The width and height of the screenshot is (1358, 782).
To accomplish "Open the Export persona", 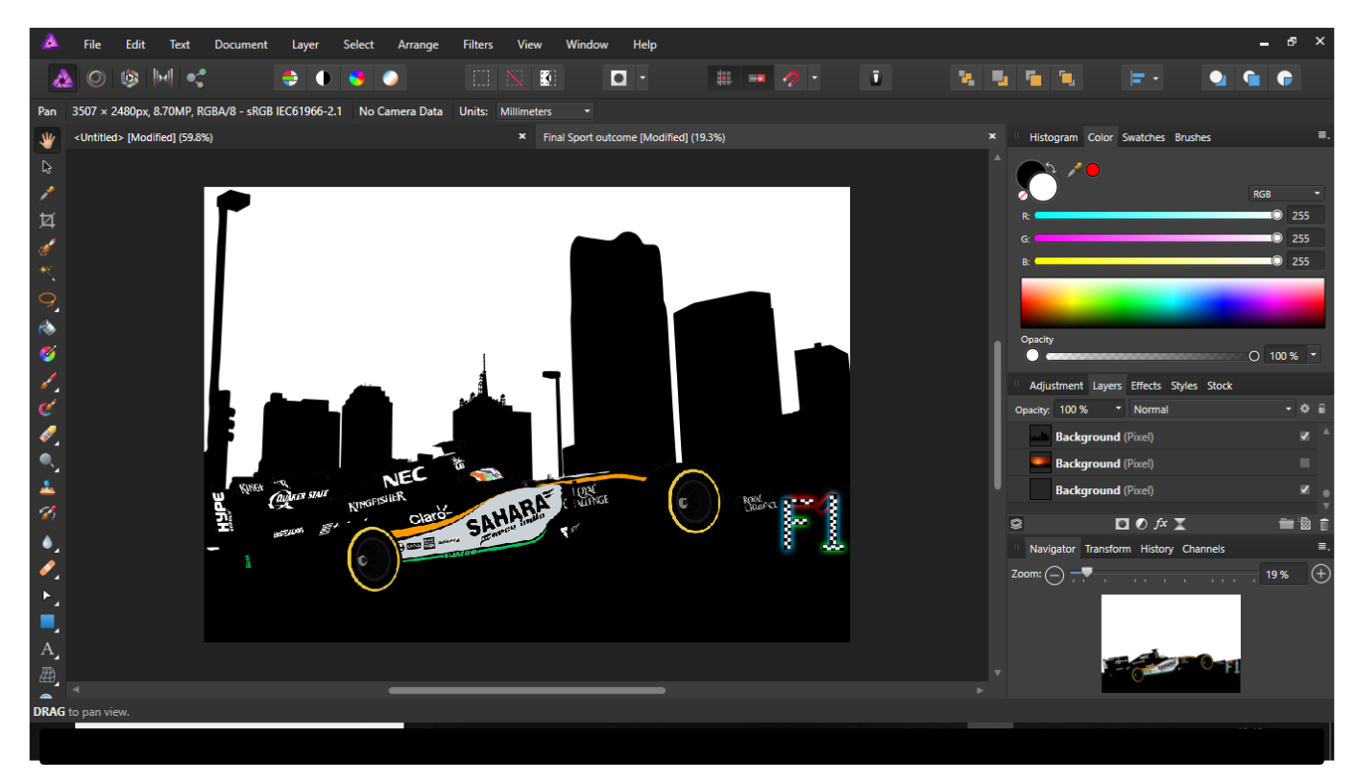I will click(197, 78).
